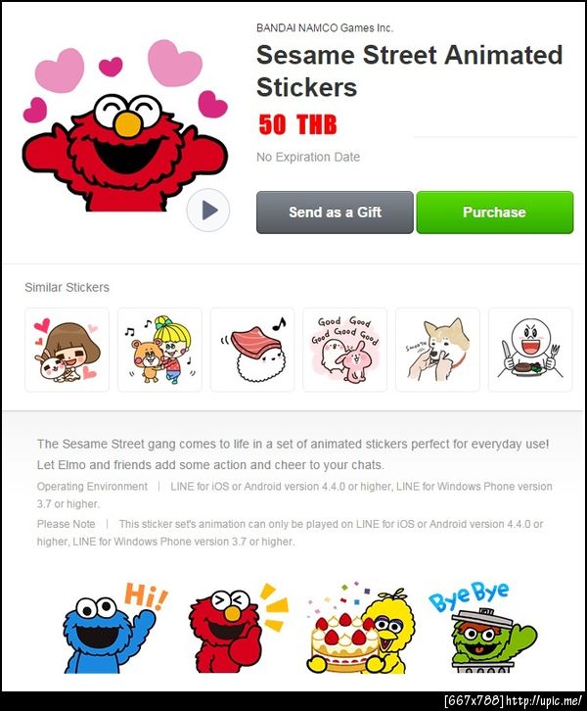Click the No Expiration Date text
Screen dimensions: 587x711
point(308,157)
